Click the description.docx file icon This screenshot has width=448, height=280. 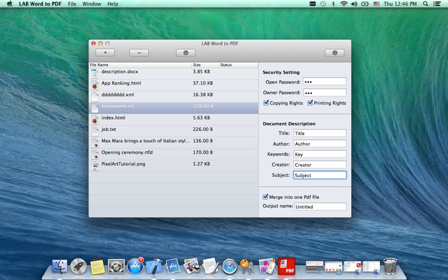[x=95, y=73]
